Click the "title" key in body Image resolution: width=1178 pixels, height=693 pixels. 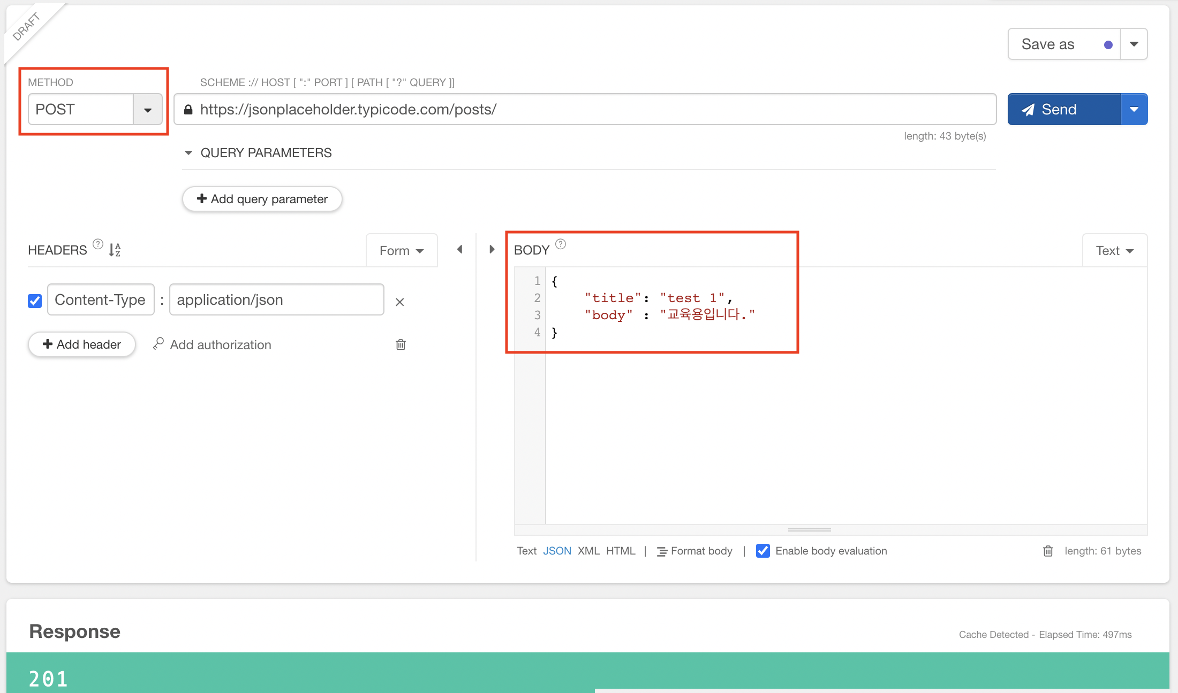[x=613, y=298]
